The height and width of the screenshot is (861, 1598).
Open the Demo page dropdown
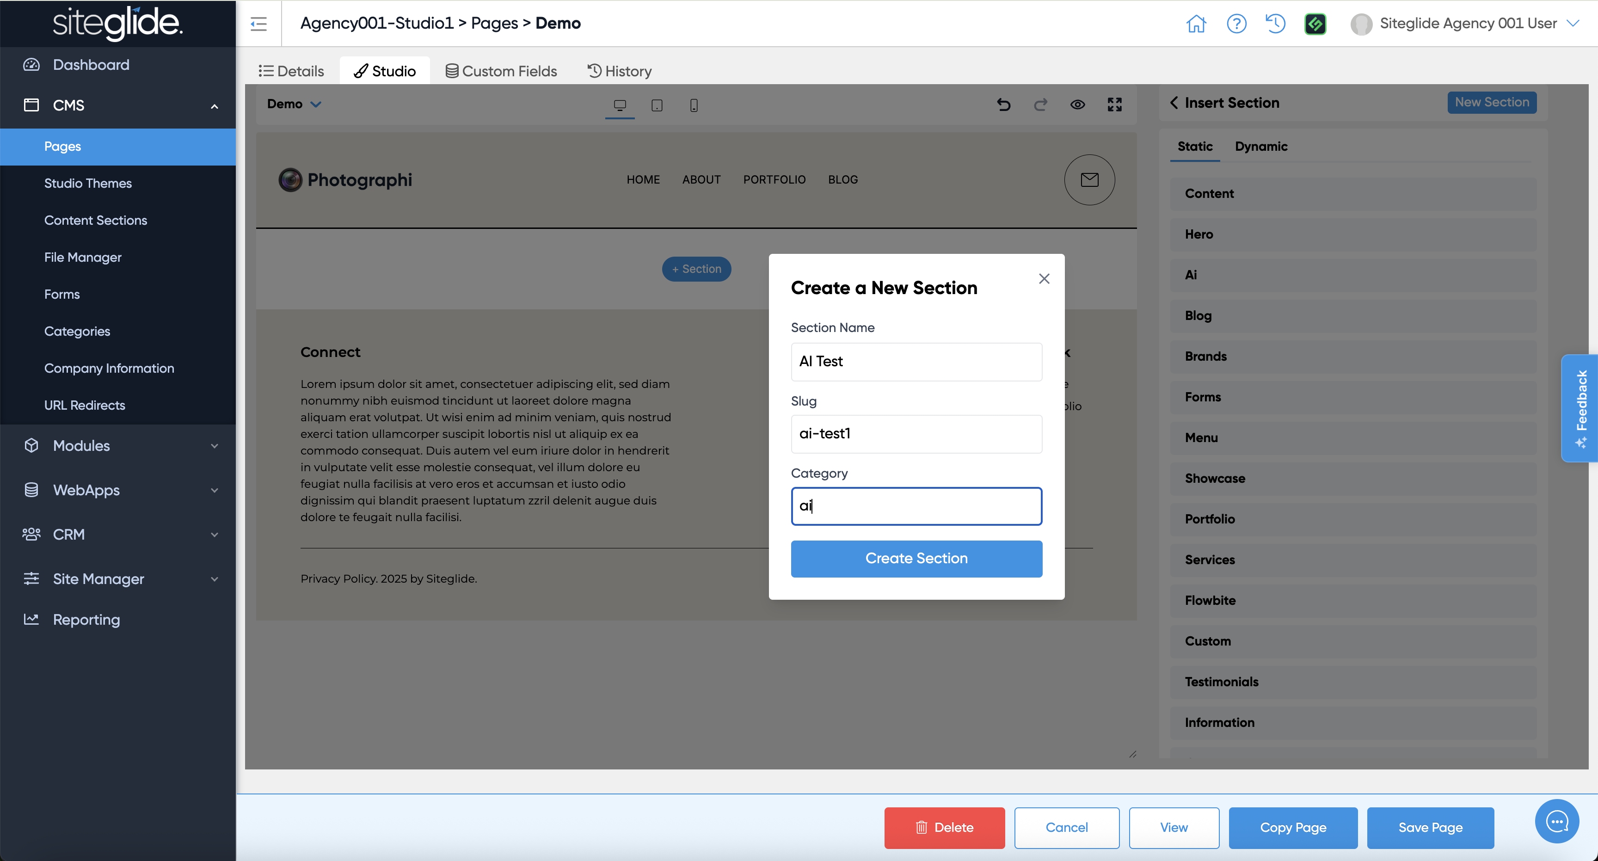[294, 104]
